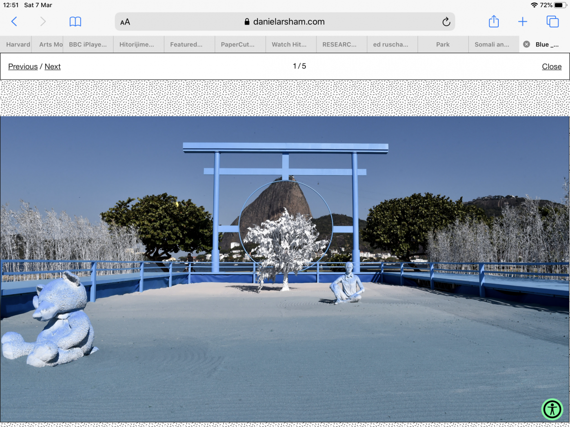Show all tabs overview icon

[x=552, y=21]
